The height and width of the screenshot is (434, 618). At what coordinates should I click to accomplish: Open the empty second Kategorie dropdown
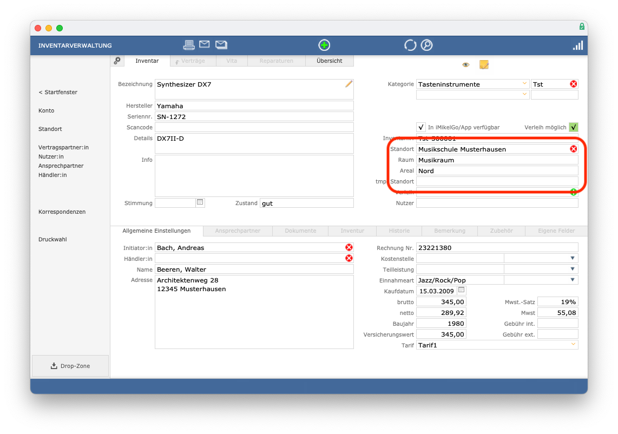pos(524,94)
